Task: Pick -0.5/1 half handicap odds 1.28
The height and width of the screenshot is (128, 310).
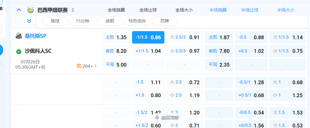Action: (251, 82)
